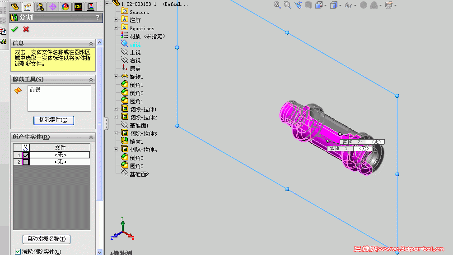This screenshot has height=255, width=453.
Task: Open the ConfigurationManager tab
Action: click(40, 6)
